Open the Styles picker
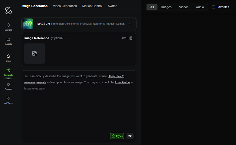Viewport: 236px width, 145px height. coord(117,136)
